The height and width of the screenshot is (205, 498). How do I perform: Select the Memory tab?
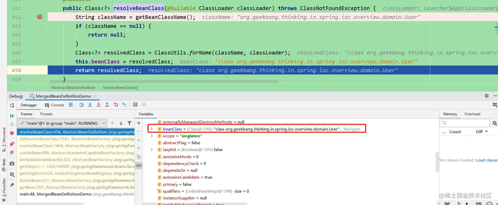[450, 114]
